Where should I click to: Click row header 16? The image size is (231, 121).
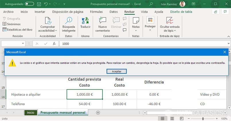pos(3,95)
